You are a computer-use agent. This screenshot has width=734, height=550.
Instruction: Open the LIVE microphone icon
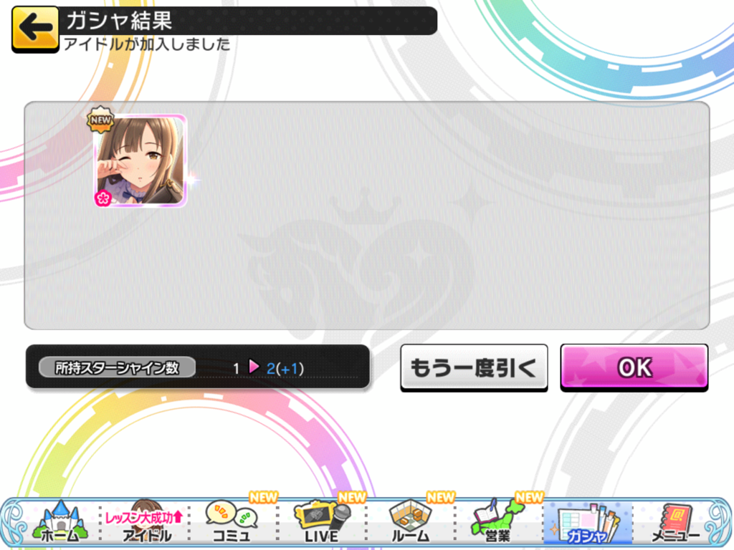pyautogui.click(x=322, y=522)
